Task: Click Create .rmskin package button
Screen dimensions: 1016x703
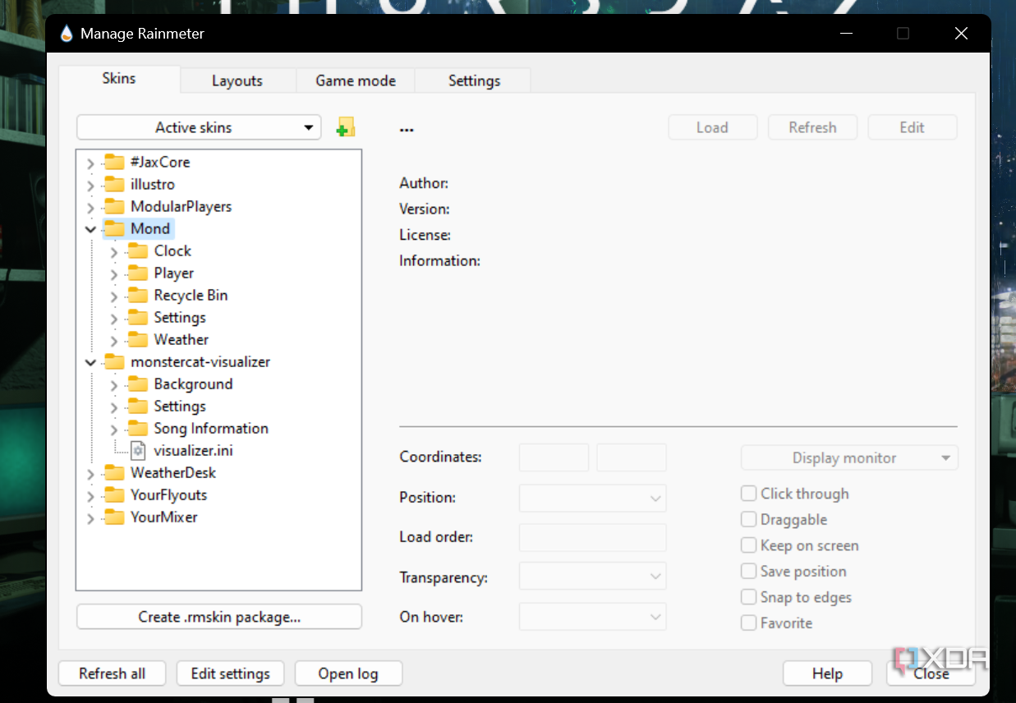Action: click(x=219, y=617)
